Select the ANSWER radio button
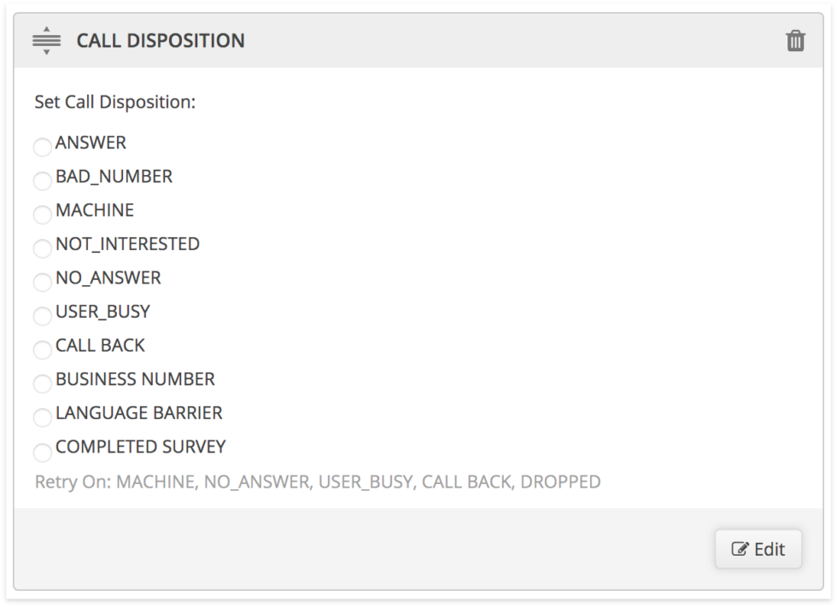 (42, 147)
